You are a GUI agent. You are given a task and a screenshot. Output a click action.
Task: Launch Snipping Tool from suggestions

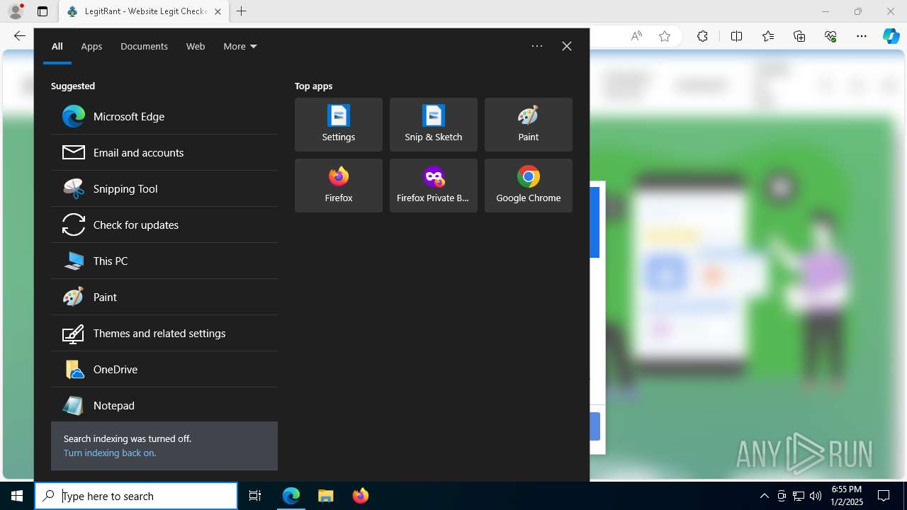[164, 188]
